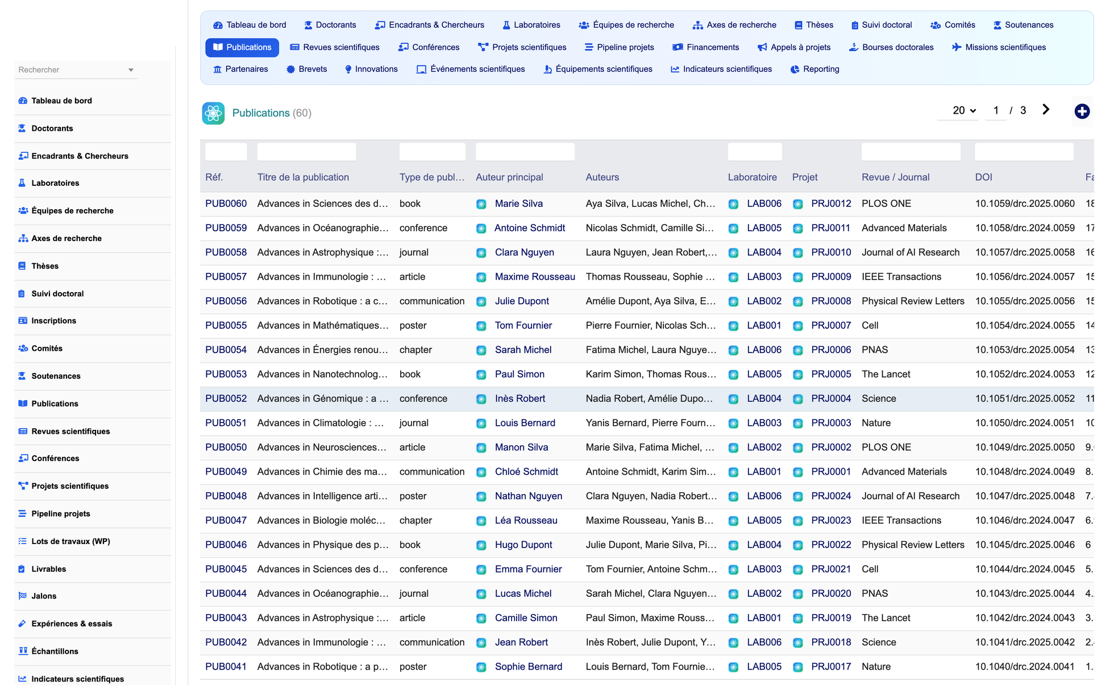Open Jalons in the sidebar
The height and width of the screenshot is (685, 1106).
(x=44, y=596)
